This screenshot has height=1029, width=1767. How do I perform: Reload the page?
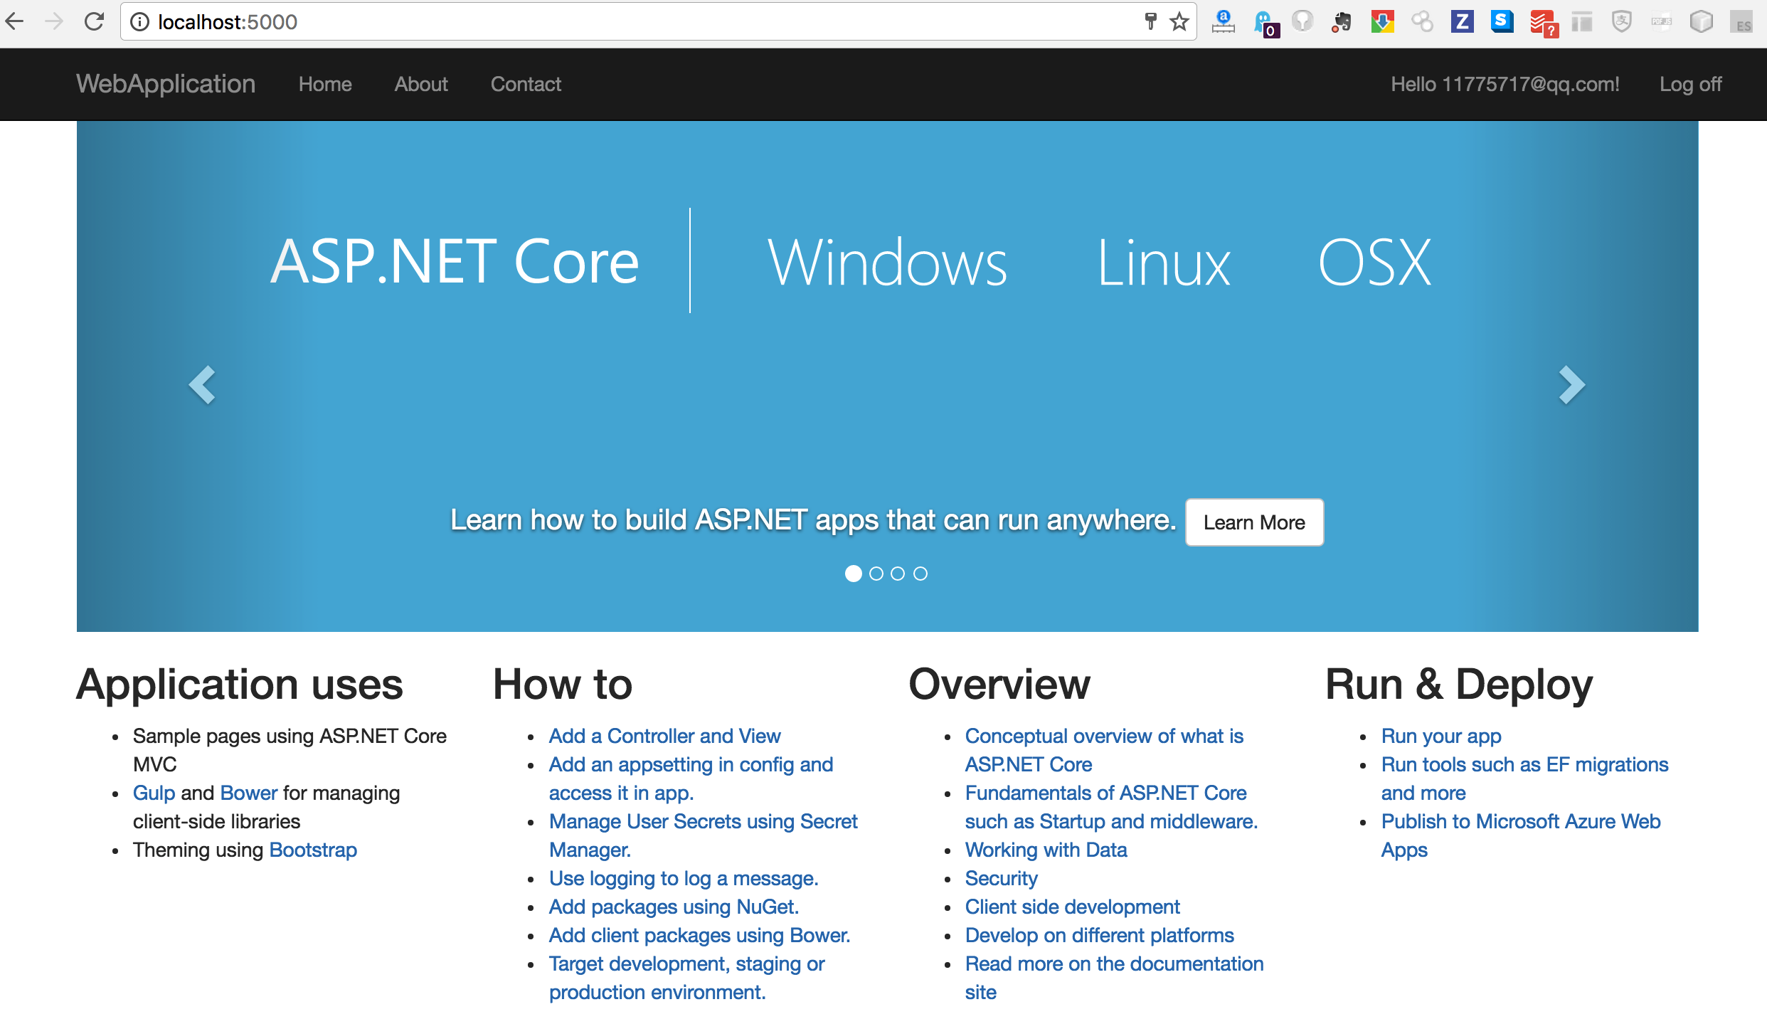pyautogui.click(x=94, y=22)
